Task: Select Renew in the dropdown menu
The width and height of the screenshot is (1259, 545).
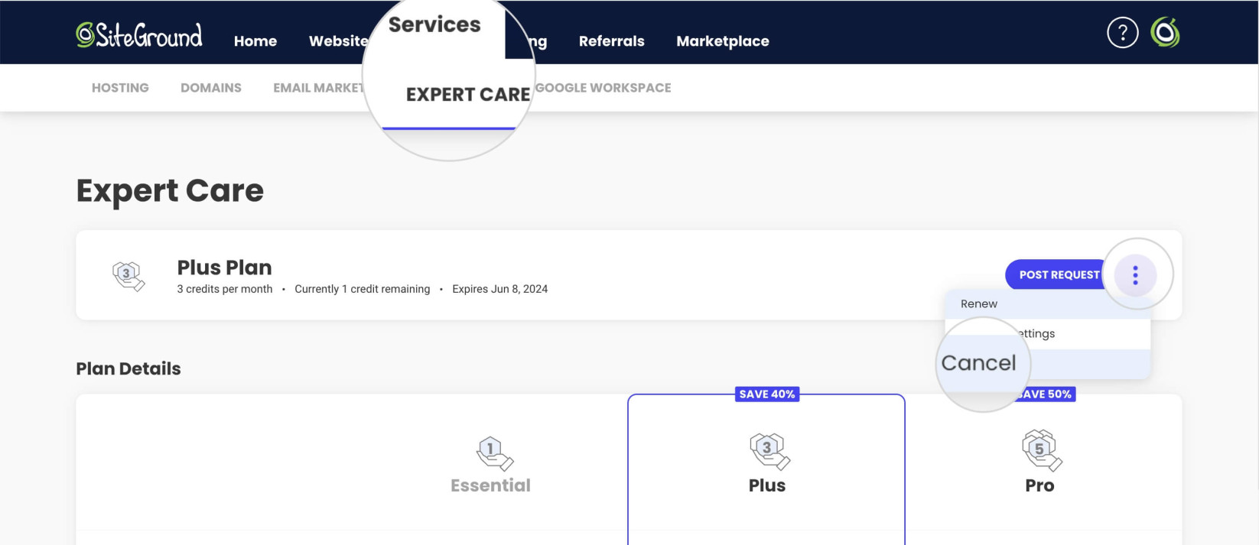Action: click(x=1047, y=303)
